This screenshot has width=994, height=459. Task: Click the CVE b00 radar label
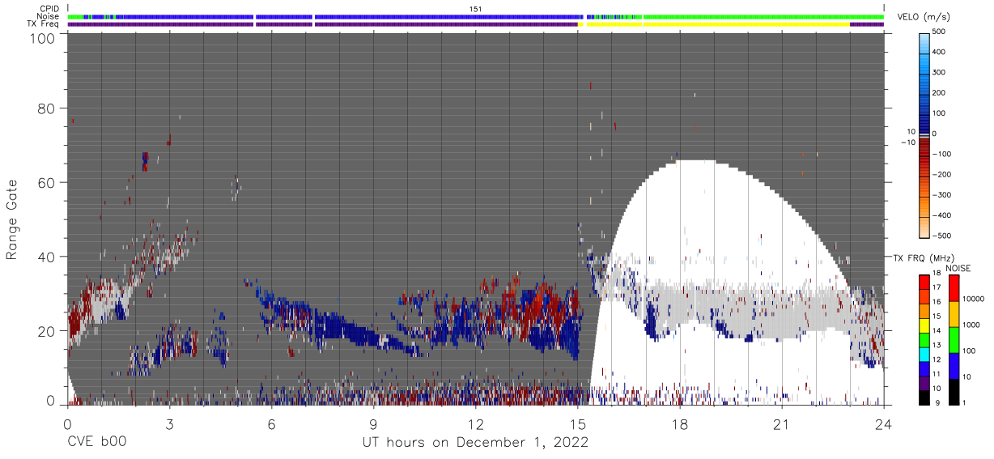pos(96,442)
